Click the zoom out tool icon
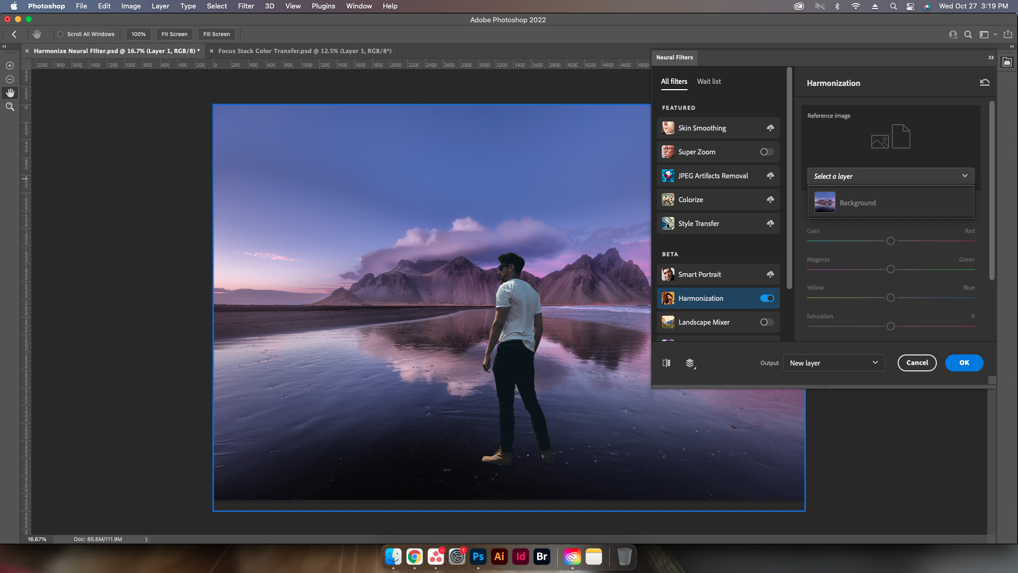Screen dimensions: 1018x573 pyautogui.click(x=10, y=79)
